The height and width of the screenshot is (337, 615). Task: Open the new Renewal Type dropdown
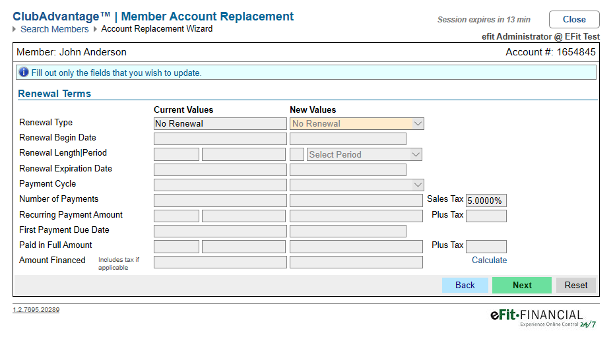357,123
